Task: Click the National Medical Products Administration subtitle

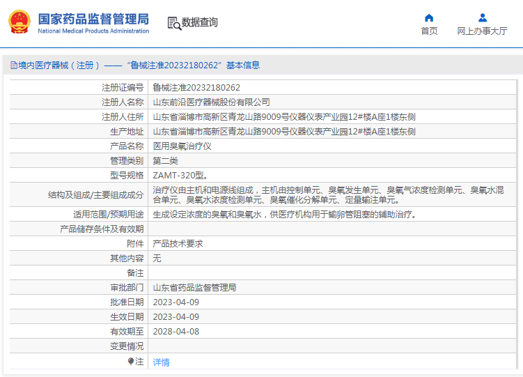Action: click(93, 31)
